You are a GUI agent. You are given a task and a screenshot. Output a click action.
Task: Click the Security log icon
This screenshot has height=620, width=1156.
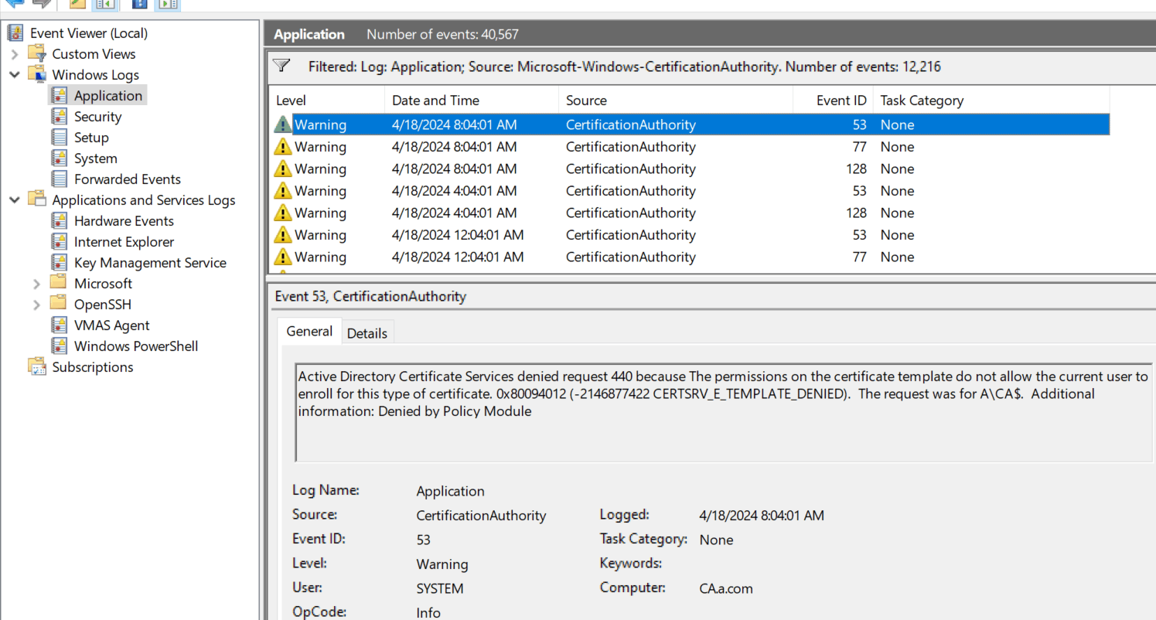pos(59,116)
